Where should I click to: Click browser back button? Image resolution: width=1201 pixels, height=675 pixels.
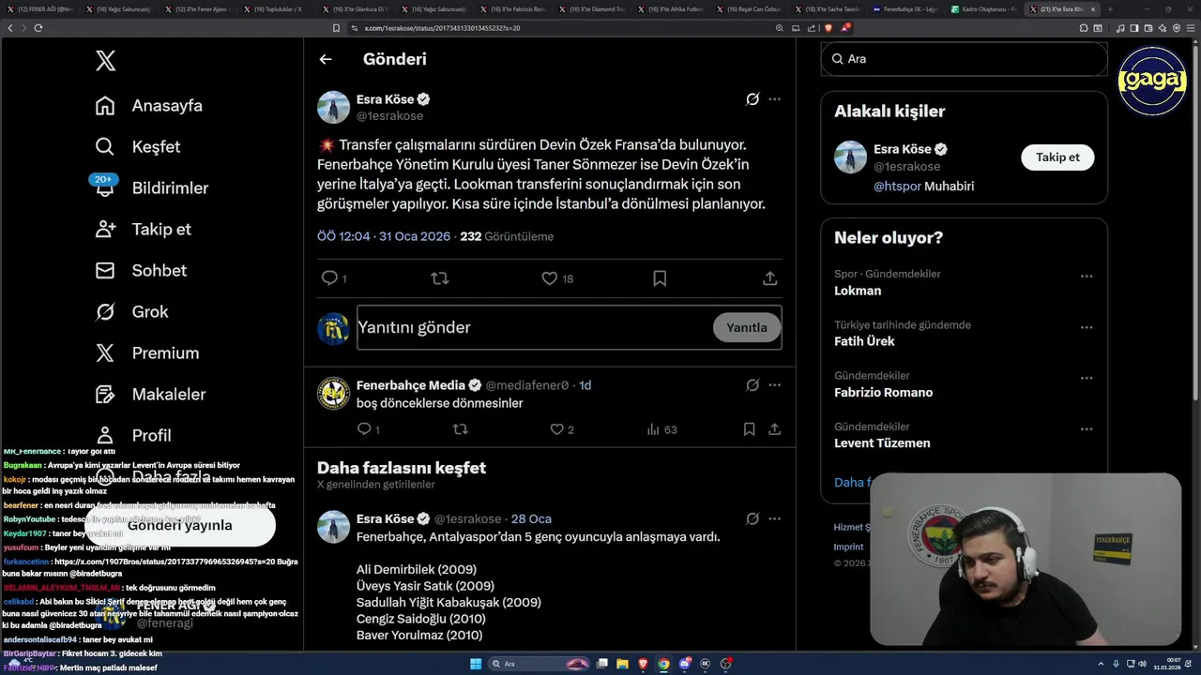click(x=10, y=28)
